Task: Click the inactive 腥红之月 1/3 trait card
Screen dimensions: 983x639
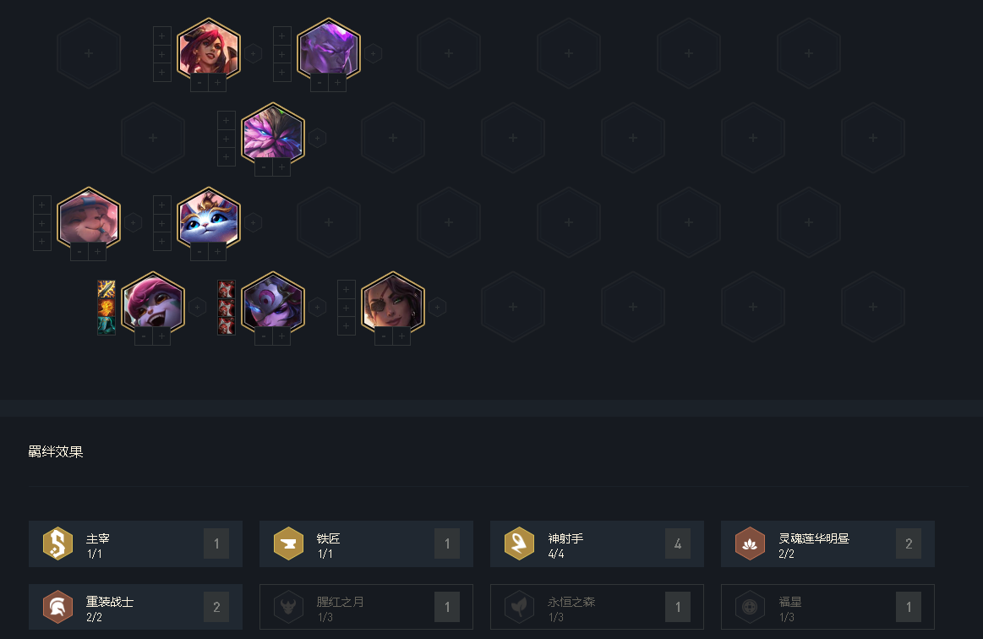Action: [366, 607]
